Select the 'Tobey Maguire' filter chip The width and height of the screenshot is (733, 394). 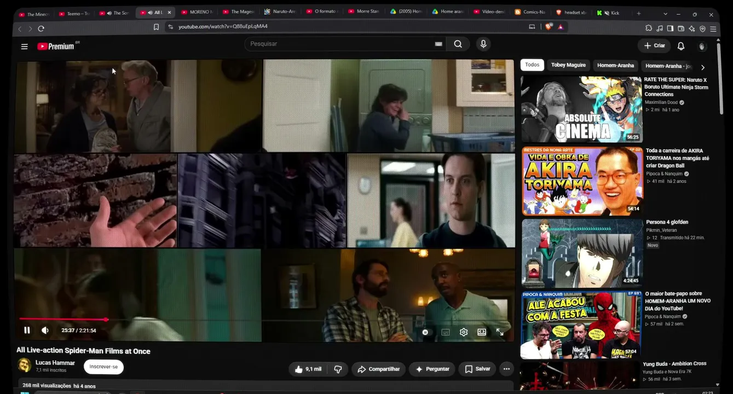coord(568,65)
